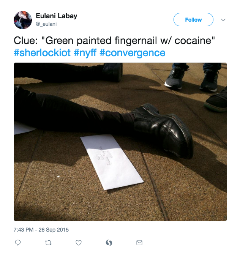The height and width of the screenshot is (254, 240).
Task: Open the 7:43 PM tweet timestamp
Action: pyautogui.click(x=24, y=230)
